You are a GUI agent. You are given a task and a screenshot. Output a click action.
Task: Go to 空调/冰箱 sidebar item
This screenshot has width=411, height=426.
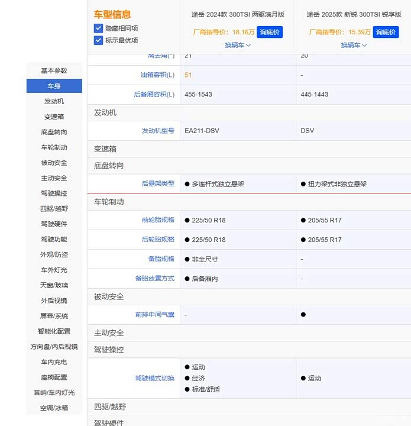(x=54, y=408)
